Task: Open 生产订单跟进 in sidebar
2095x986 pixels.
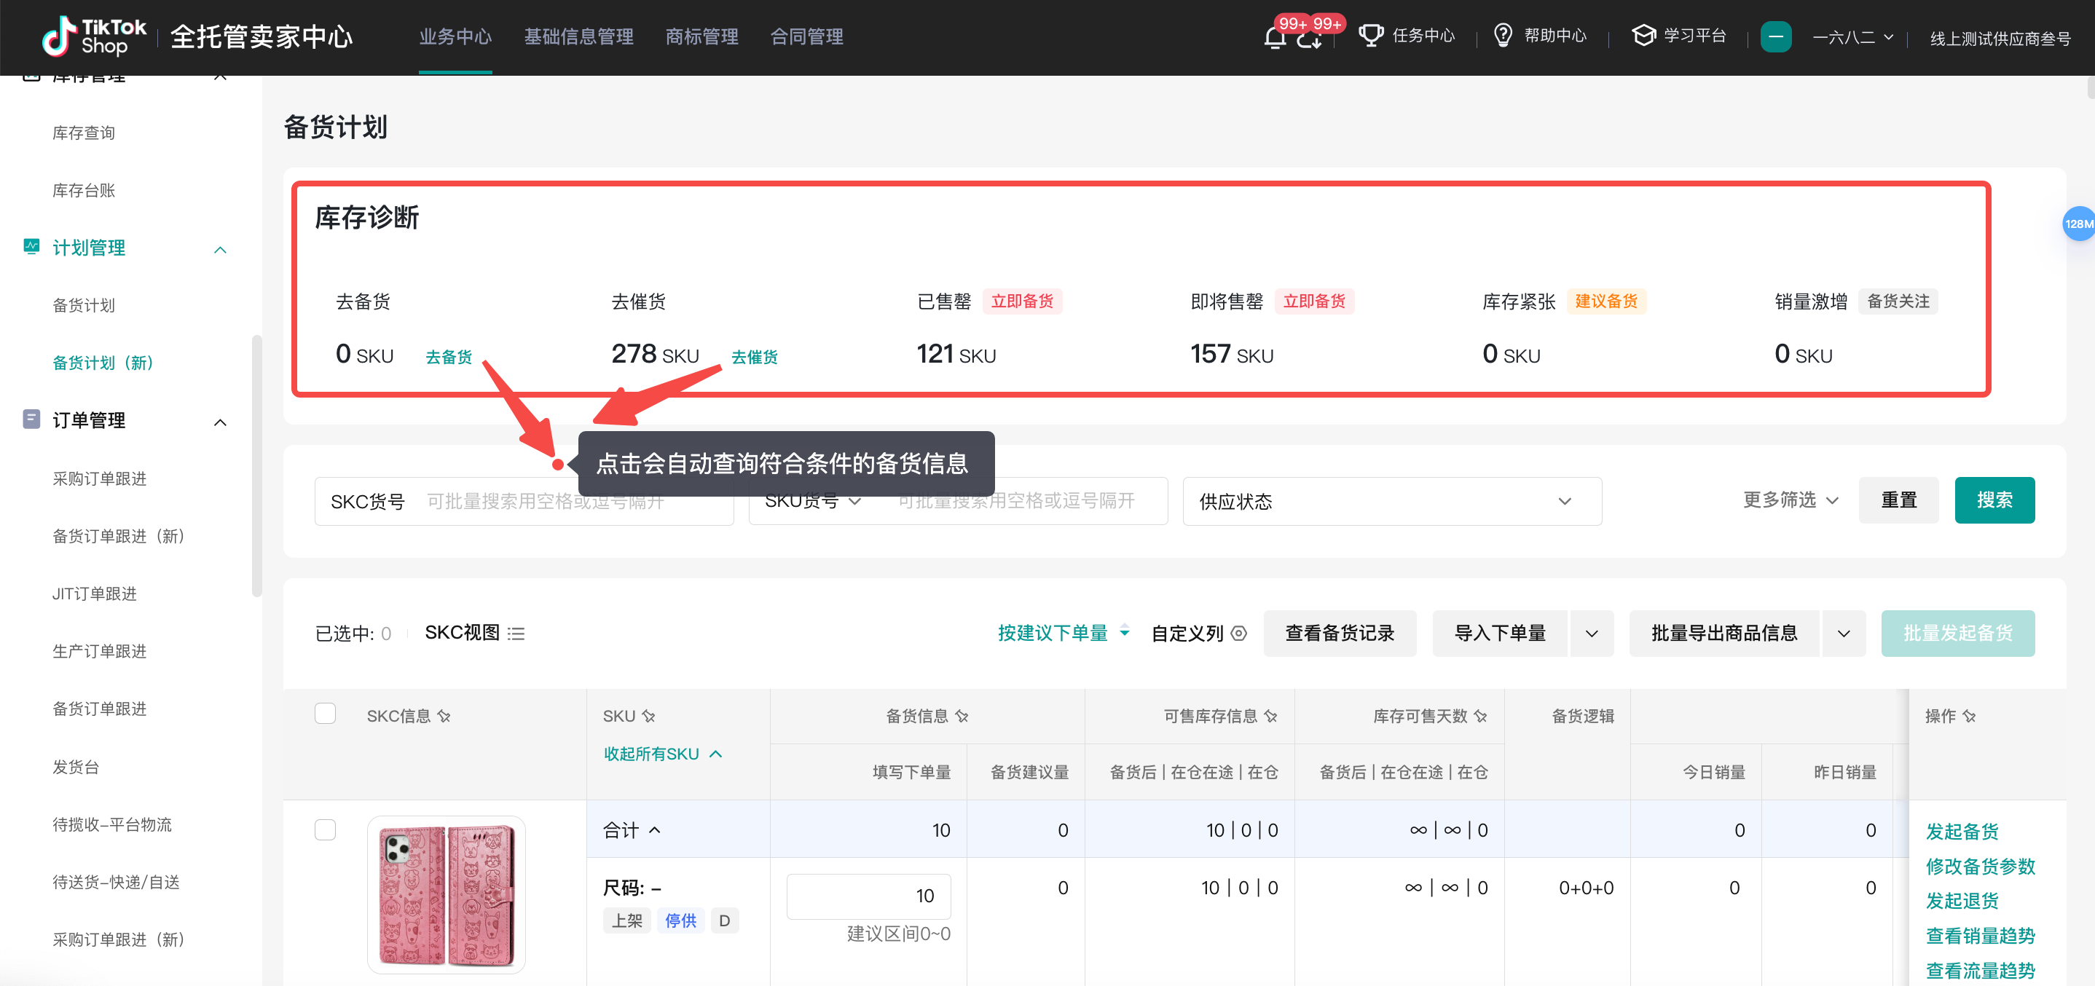Action: [100, 651]
